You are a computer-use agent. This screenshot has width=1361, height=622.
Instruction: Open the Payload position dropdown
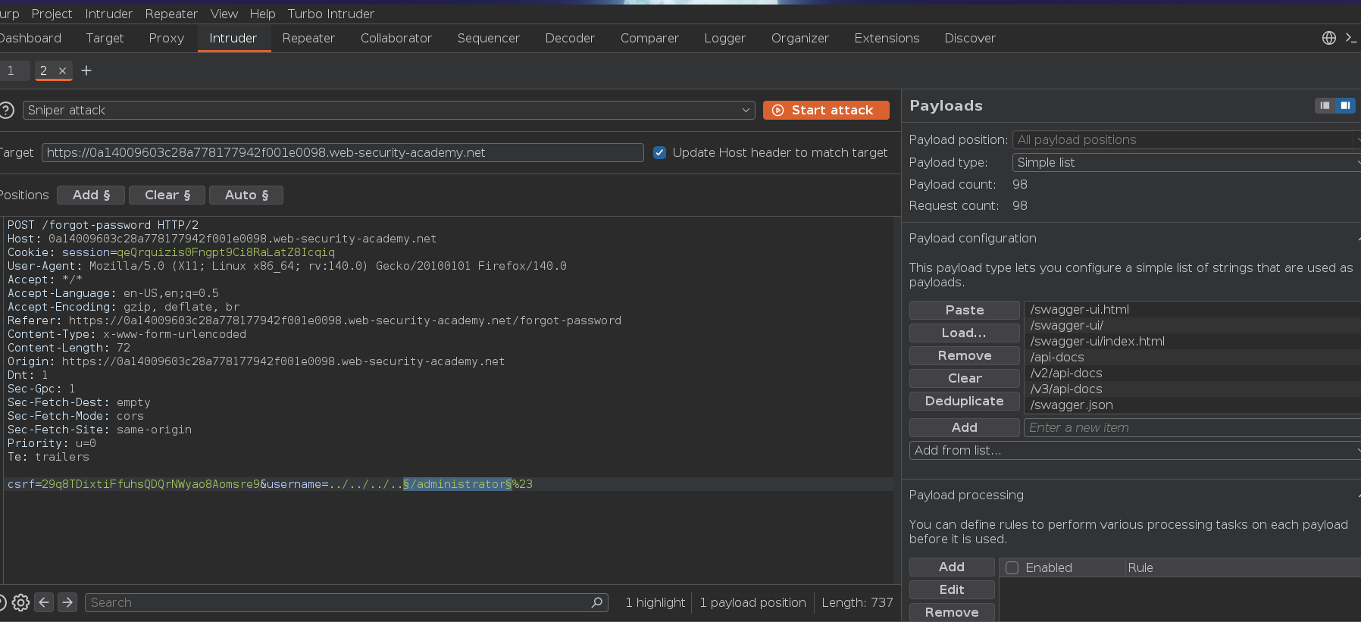[x=1187, y=139]
